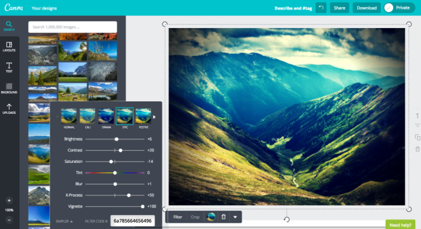Click the Filter button in image toolbar
This screenshot has width=421, height=229.
pyautogui.click(x=177, y=217)
